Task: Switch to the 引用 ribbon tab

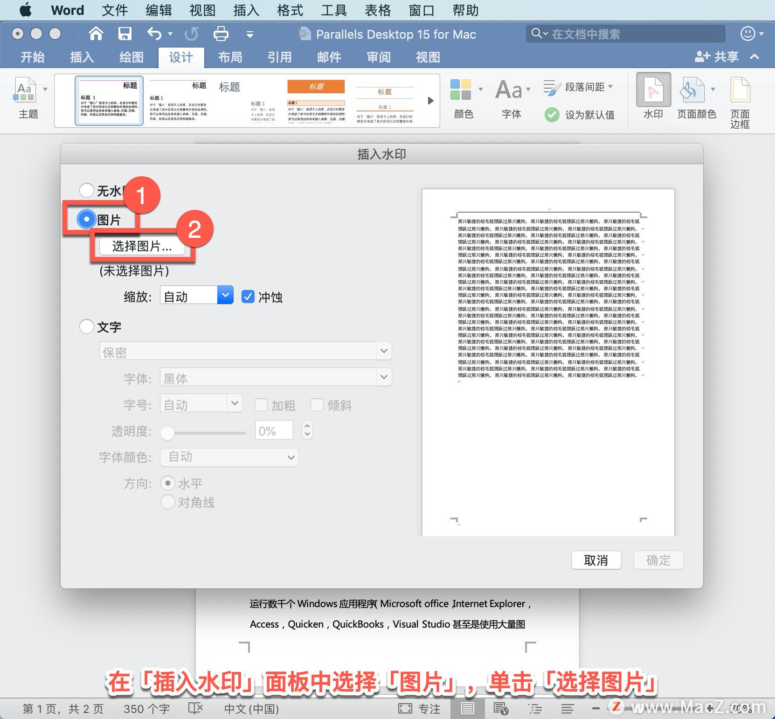Action: [x=279, y=57]
